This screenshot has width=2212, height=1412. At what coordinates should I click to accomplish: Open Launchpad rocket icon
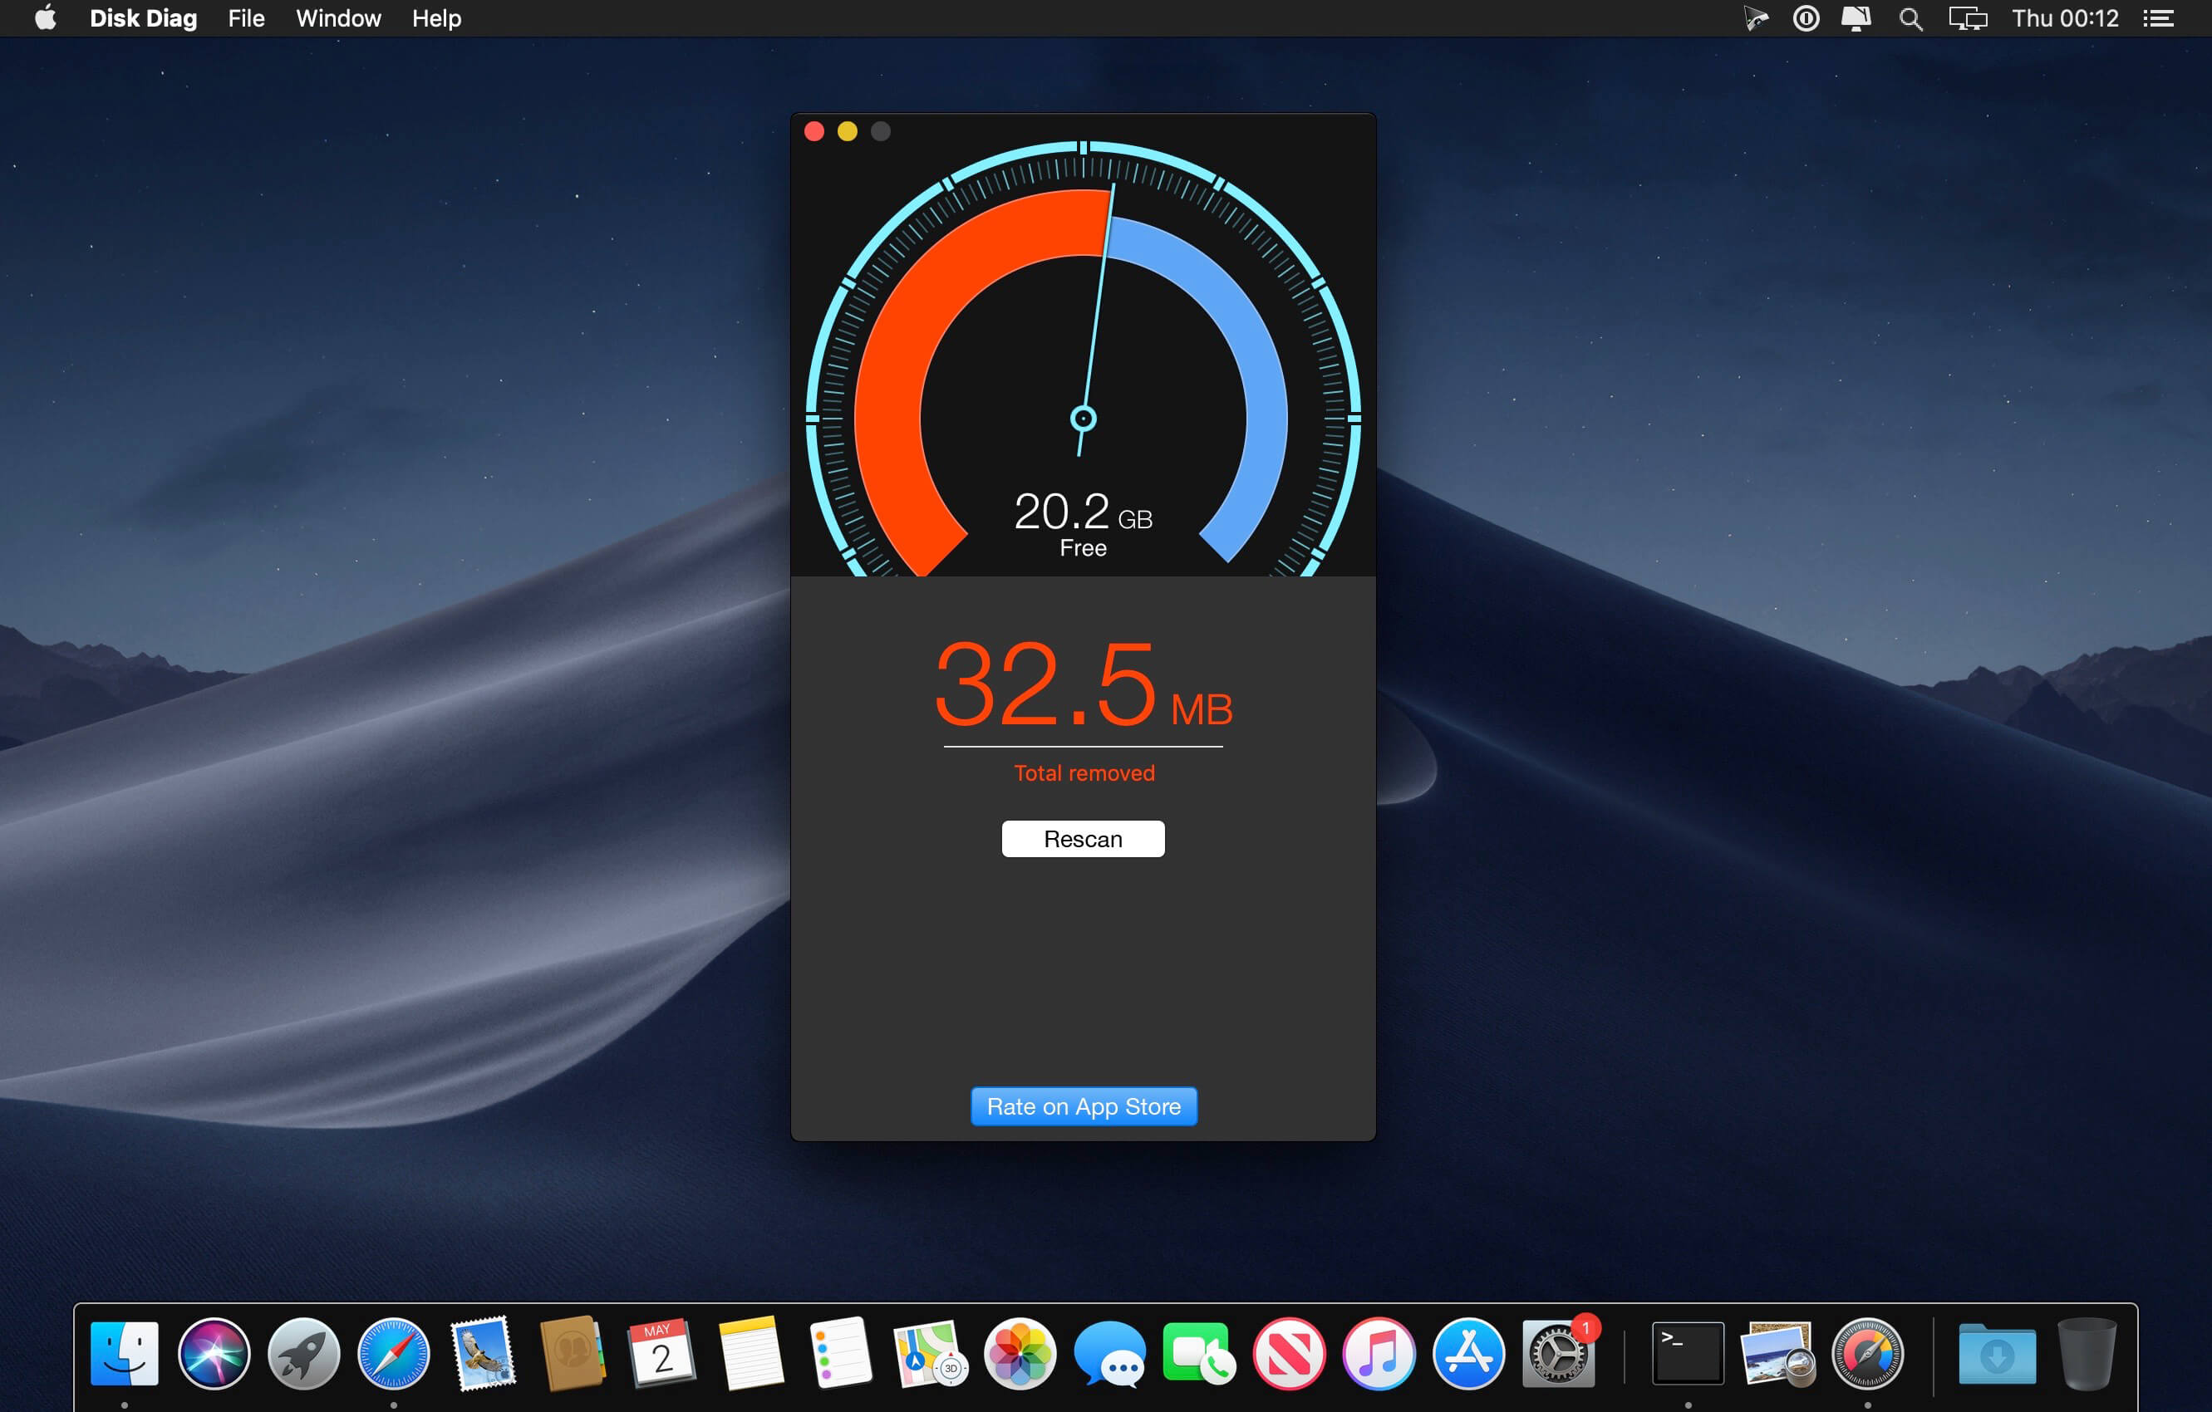click(x=303, y=1353)
